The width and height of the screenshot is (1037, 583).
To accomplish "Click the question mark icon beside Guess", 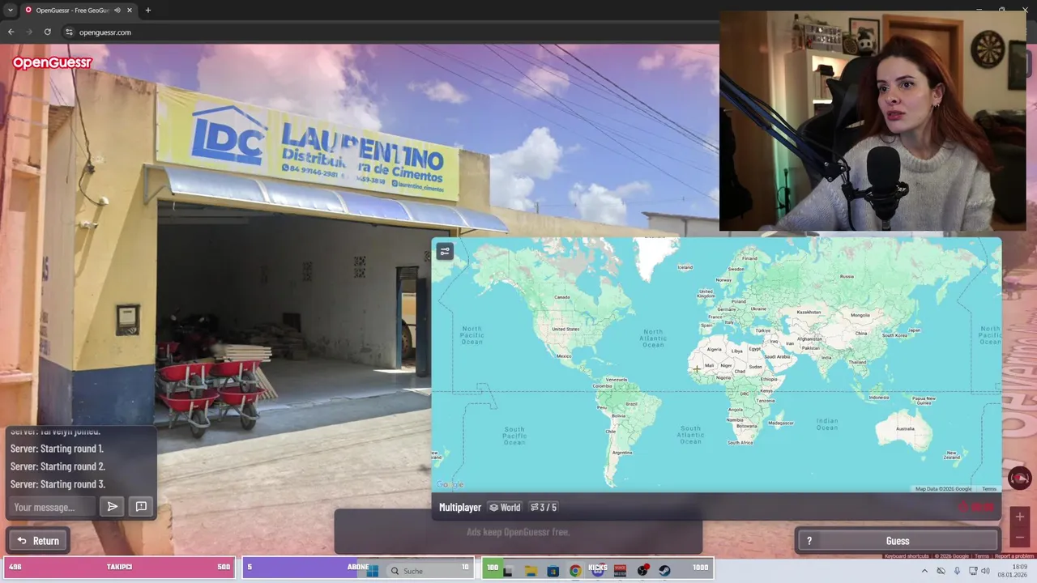I will pyautogui.click(x=809, y=541).
